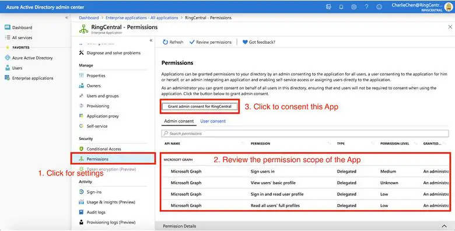Collapse the main left navigation pane
This screenshot has width=455, height=231.
(x=66, y=17)
